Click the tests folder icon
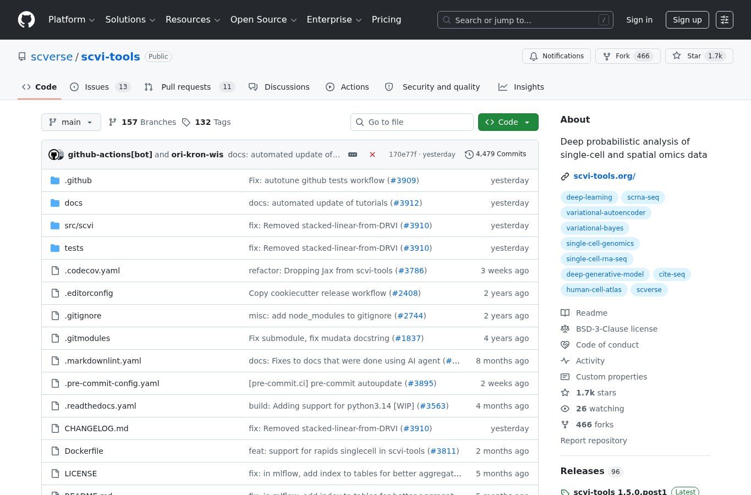Screen dimensions: 751x495 [x=55, y=248]
